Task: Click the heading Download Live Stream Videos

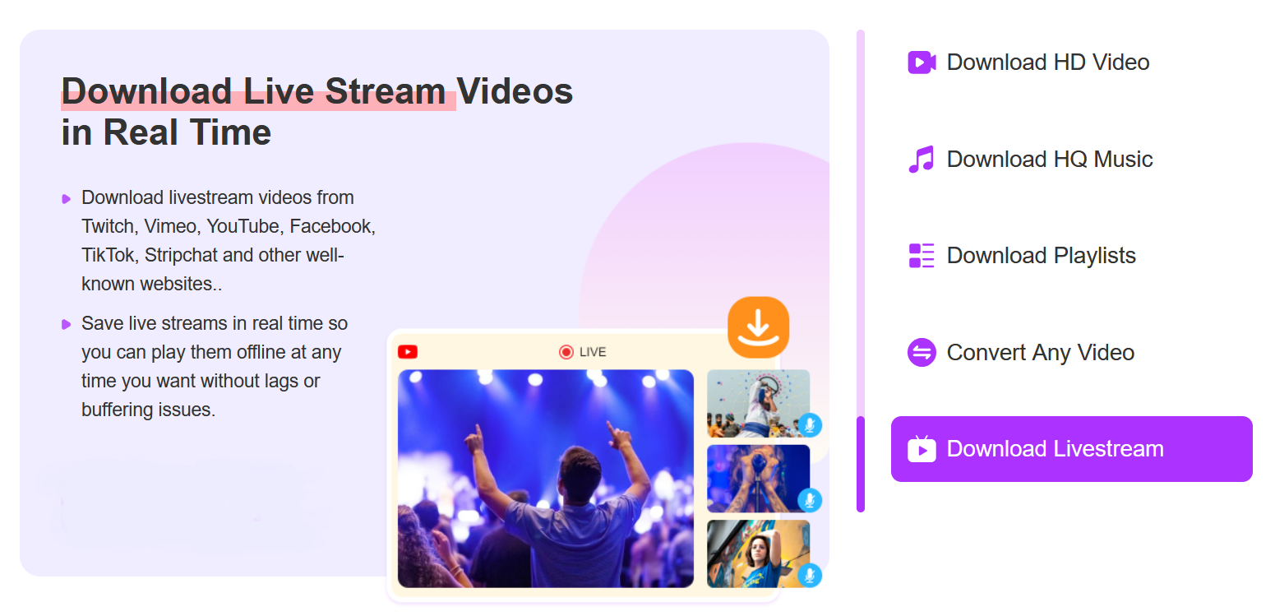Action: 317,90
